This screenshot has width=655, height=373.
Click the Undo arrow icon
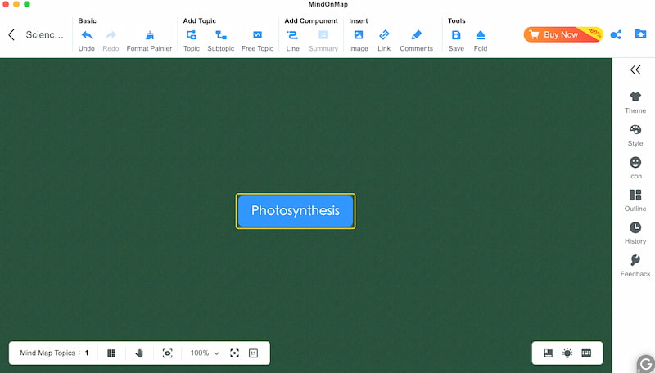[x=86, y=35]
